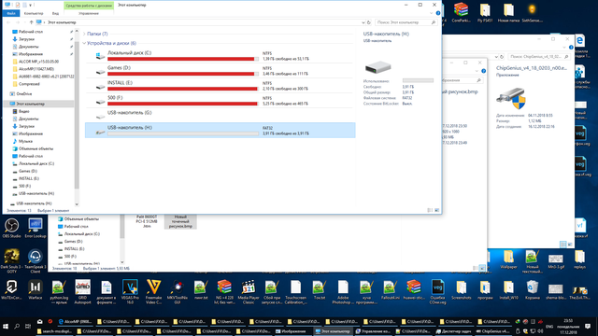Switch to details view in status bar
598x336 pixels.
(430, 210)
